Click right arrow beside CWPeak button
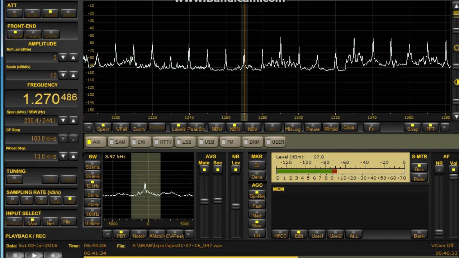 (189, 234)
